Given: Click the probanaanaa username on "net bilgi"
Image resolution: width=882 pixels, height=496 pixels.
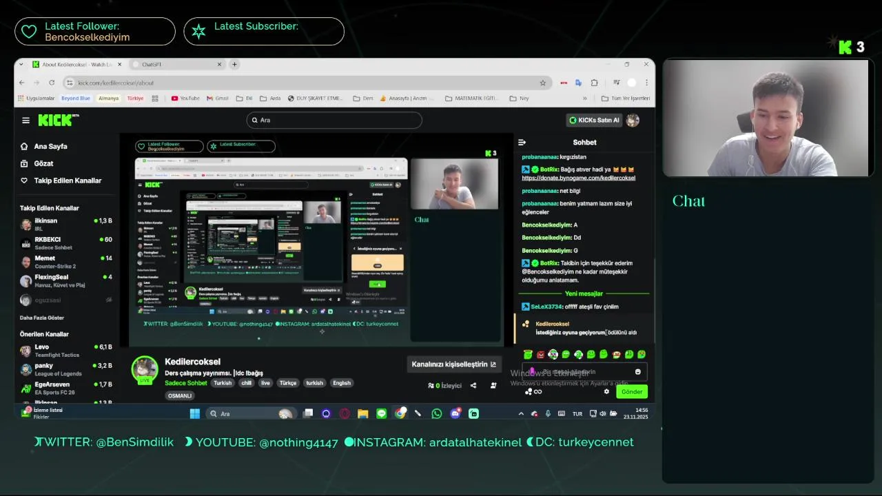Looking at the screenshot, I should tap(540, 191).
